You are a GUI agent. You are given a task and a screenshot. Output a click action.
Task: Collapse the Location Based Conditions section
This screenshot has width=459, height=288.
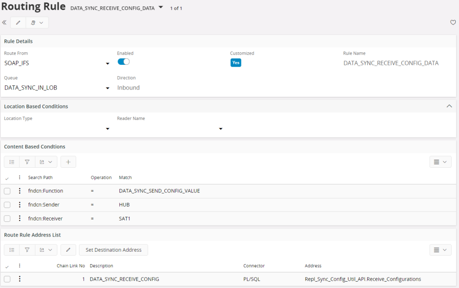coord(449,106)
